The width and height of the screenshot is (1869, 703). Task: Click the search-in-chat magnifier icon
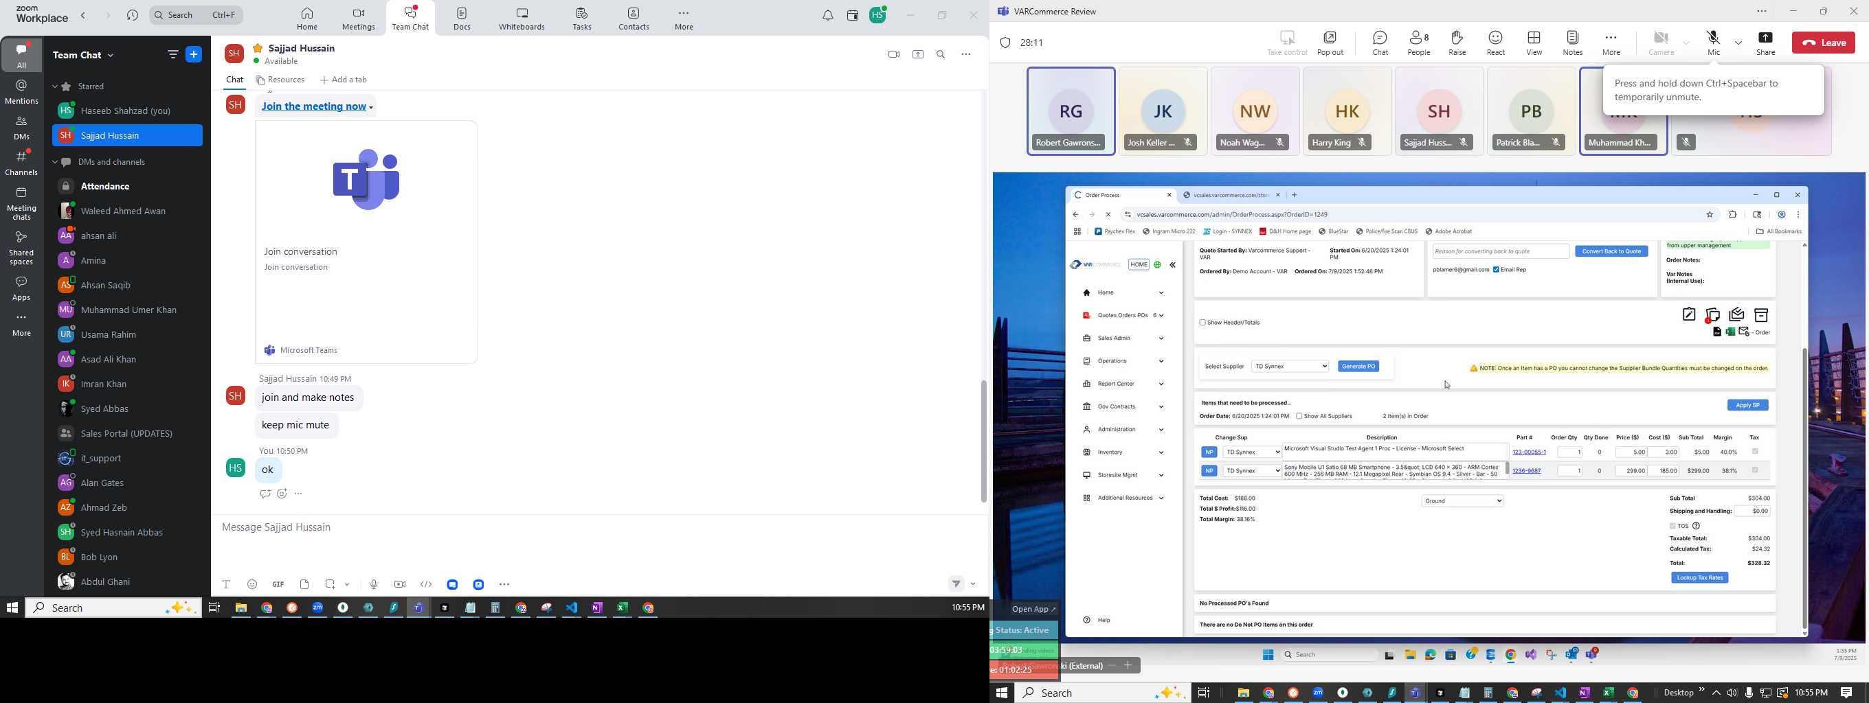941,54
